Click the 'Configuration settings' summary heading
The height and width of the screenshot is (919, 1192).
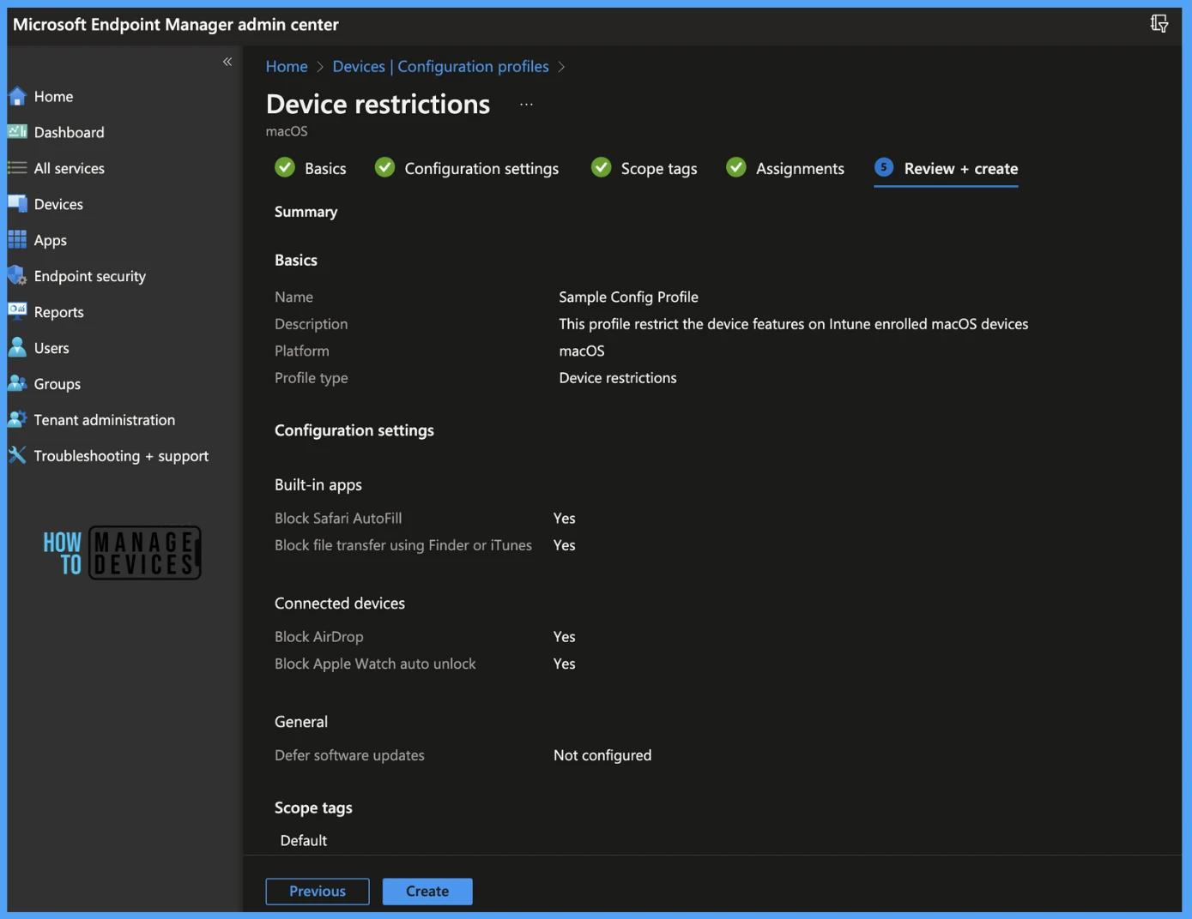tap(354, 431)
